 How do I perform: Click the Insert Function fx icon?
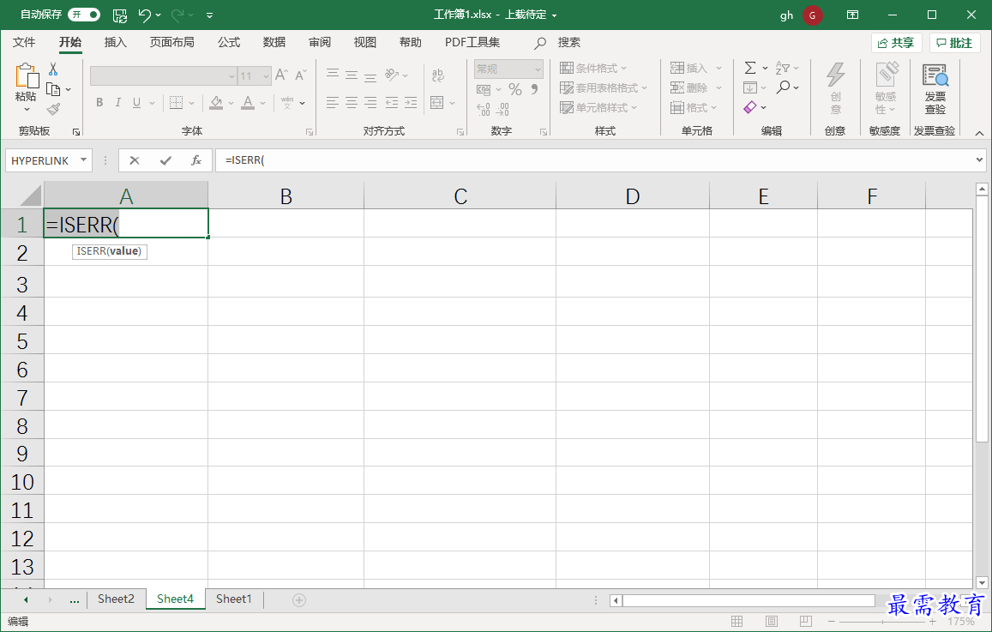[x=196, y=160]
